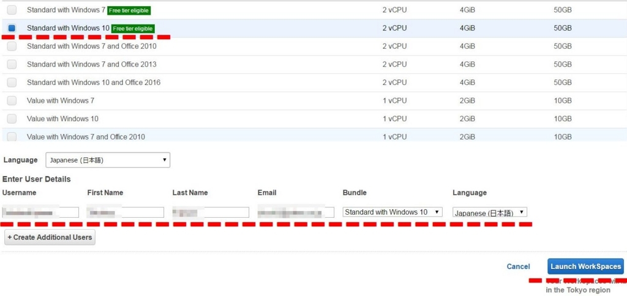This screenshot has height=296, width=627.
Task: Click the Cancel link
Action: (518, 267)
